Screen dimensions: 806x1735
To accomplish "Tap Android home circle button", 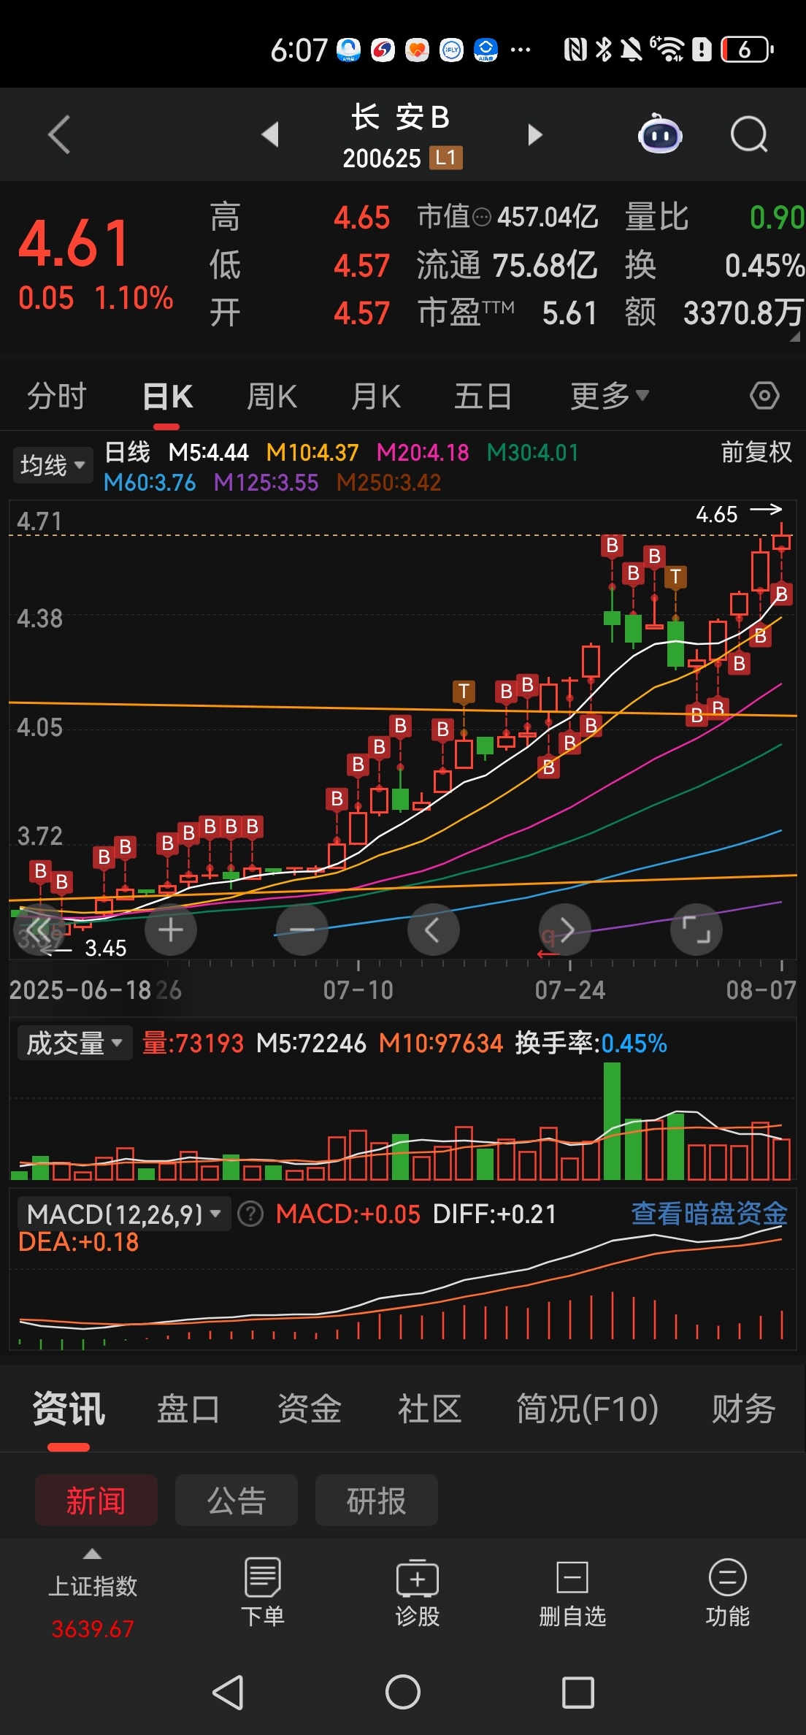I will 403,1692.
